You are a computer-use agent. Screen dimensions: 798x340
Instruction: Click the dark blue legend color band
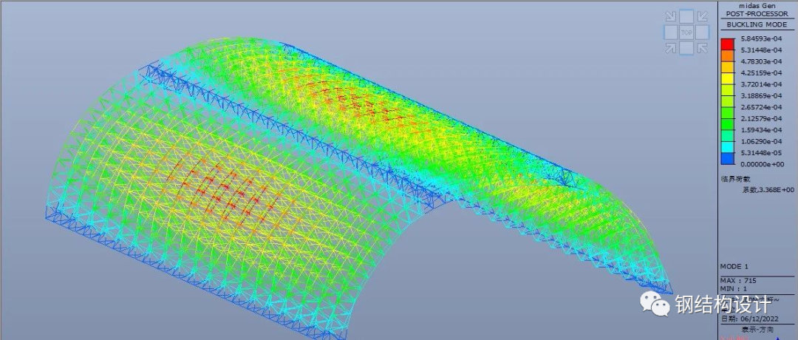[728, 158]
